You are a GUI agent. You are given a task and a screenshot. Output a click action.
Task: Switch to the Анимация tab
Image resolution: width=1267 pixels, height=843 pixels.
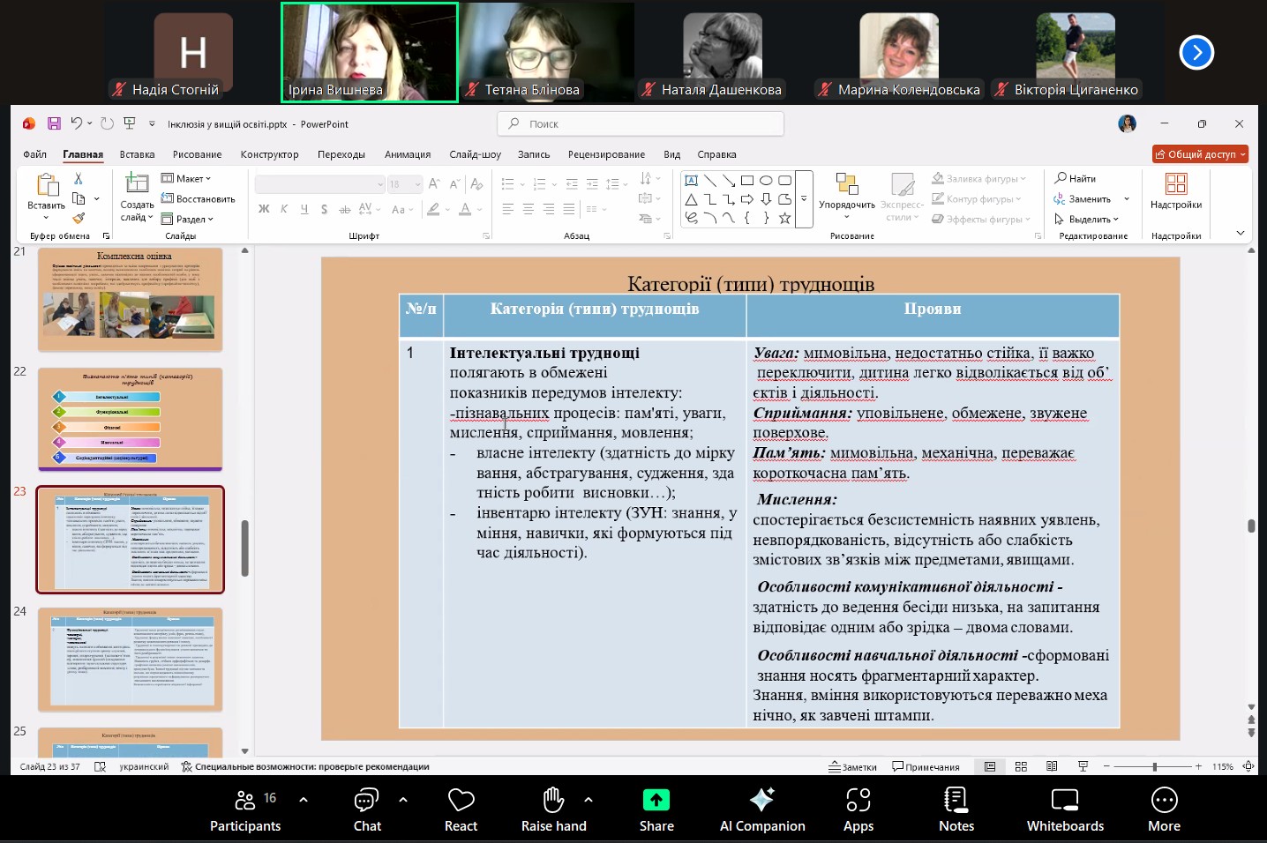tap(407, 154)
